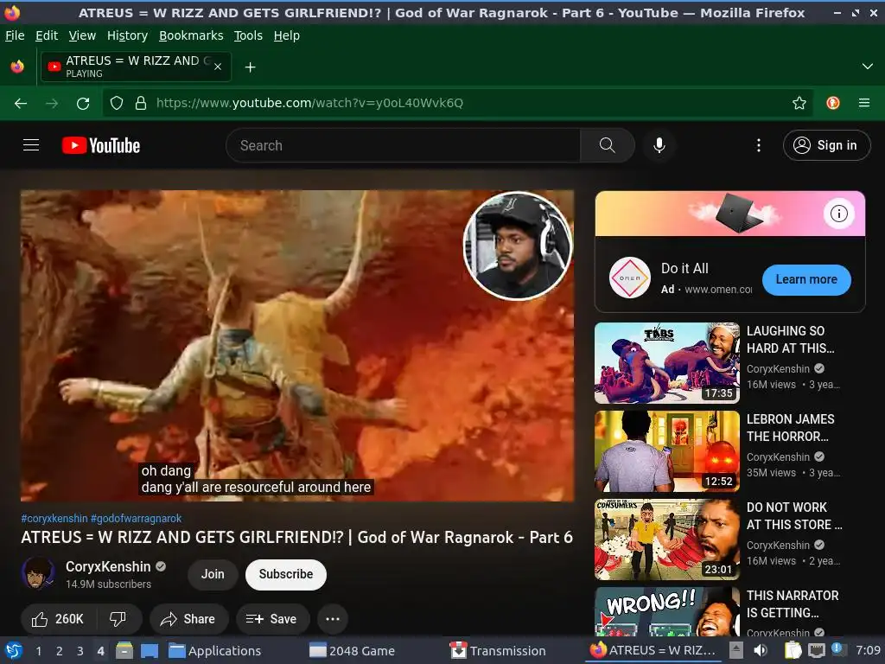Focus the YouTube Search field
This screenshot has height=664, width=885.
tap(404, 145)
